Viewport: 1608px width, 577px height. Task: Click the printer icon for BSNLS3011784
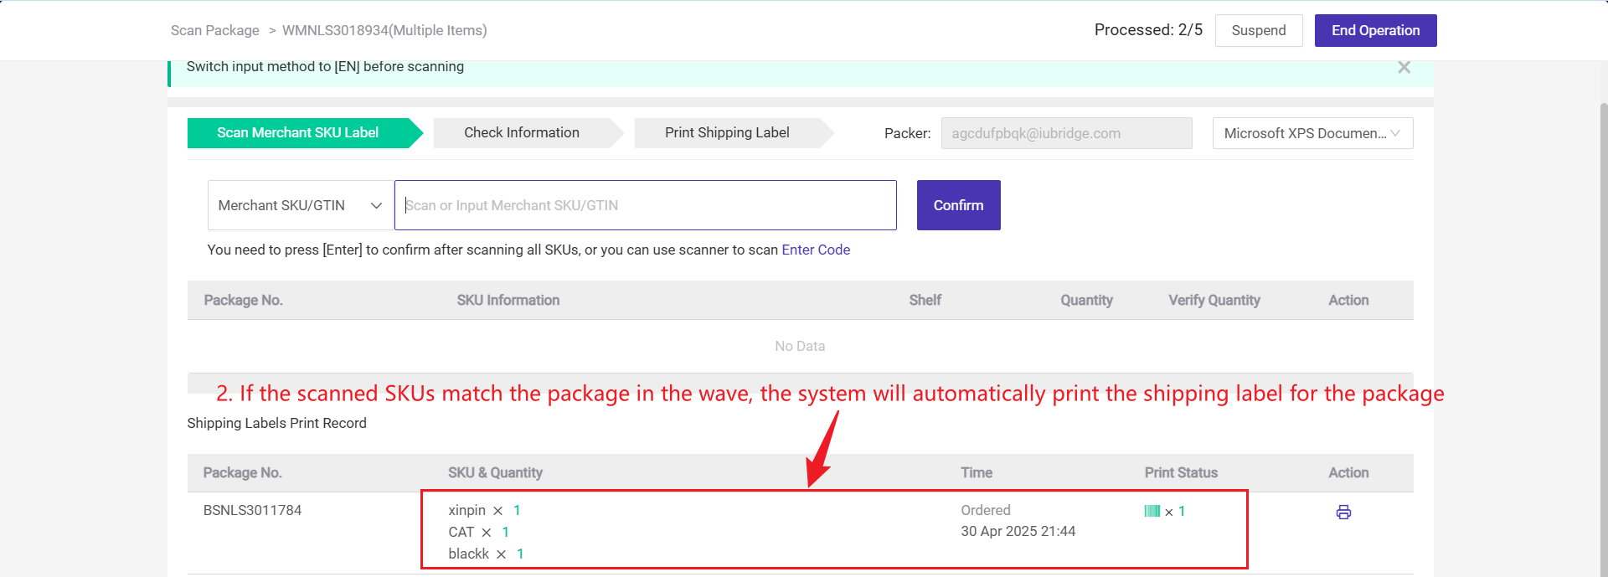[x=1343, y=513]
